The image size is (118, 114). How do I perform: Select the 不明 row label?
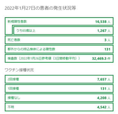coord(11,107)
